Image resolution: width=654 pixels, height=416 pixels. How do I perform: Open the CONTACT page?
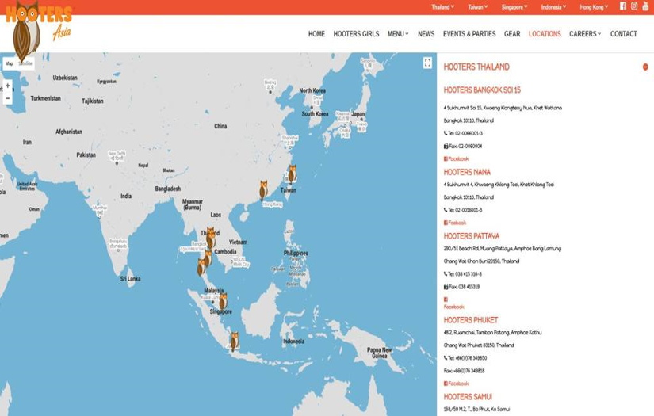(624, 34)
